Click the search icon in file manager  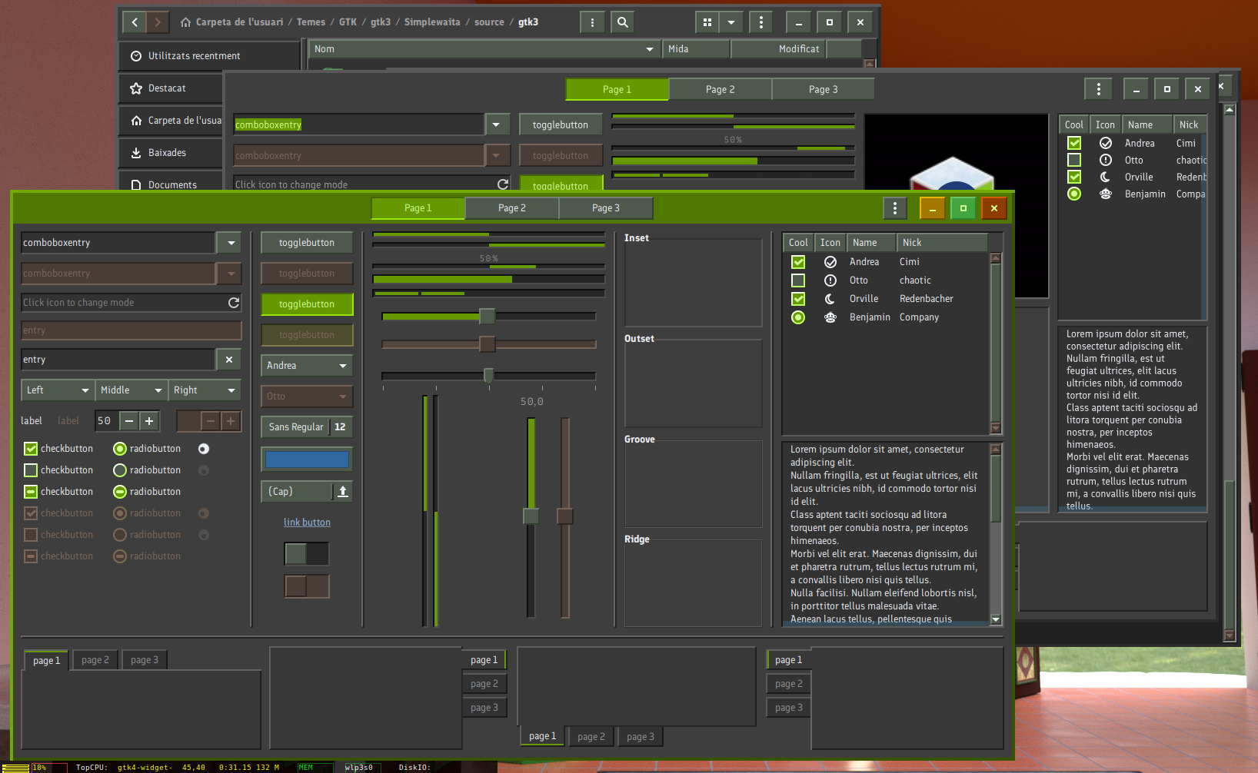pyautogui.click(x=623, y=22)
